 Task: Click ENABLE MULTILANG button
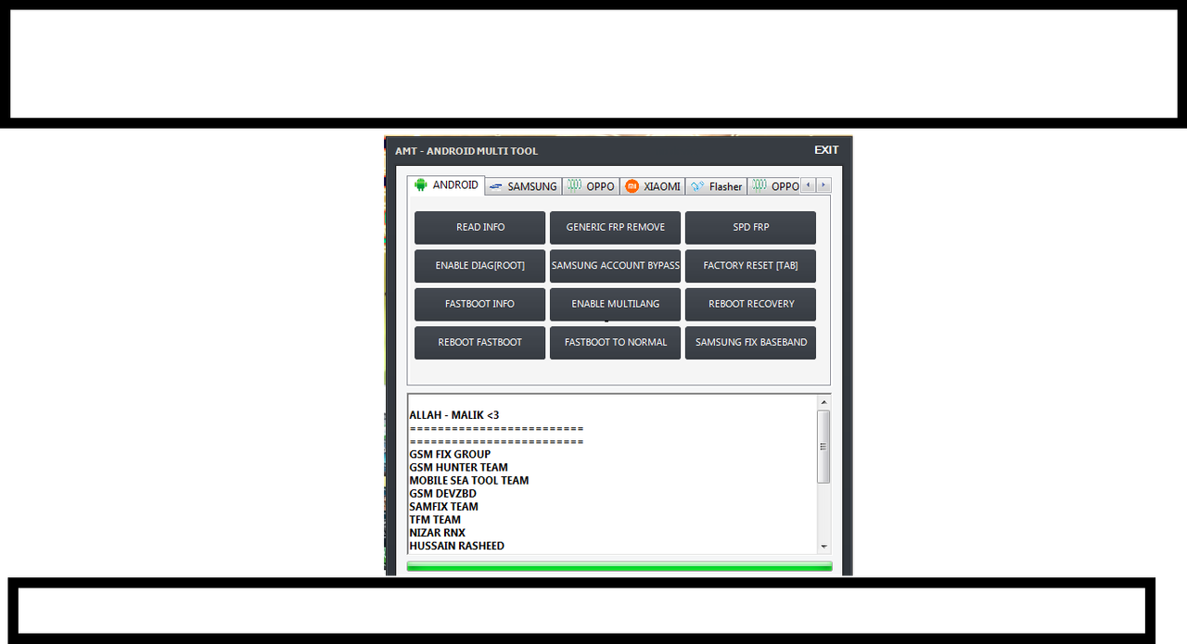(x=616, y=304)
